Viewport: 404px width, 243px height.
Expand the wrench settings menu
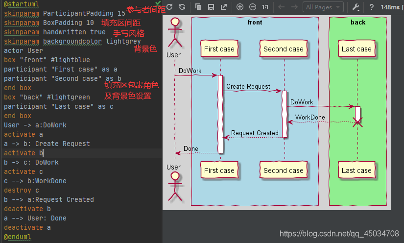point(356,7)
